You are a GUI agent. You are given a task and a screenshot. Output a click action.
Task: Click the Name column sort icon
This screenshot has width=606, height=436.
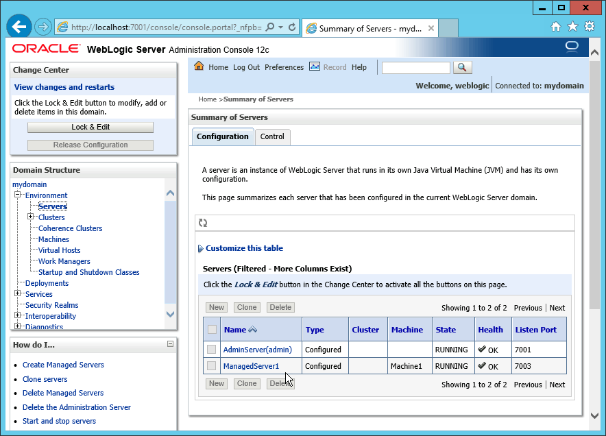click(253, 330)
